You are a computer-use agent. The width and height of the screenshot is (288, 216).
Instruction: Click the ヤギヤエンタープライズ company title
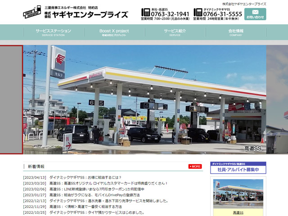coord(86,15)
